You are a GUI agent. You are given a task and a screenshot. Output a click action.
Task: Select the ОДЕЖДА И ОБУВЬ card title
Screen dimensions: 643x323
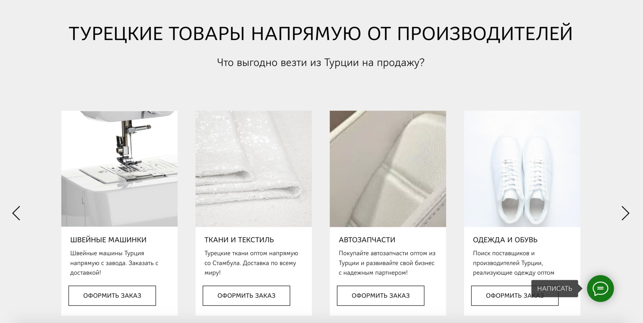coord(505,240)
